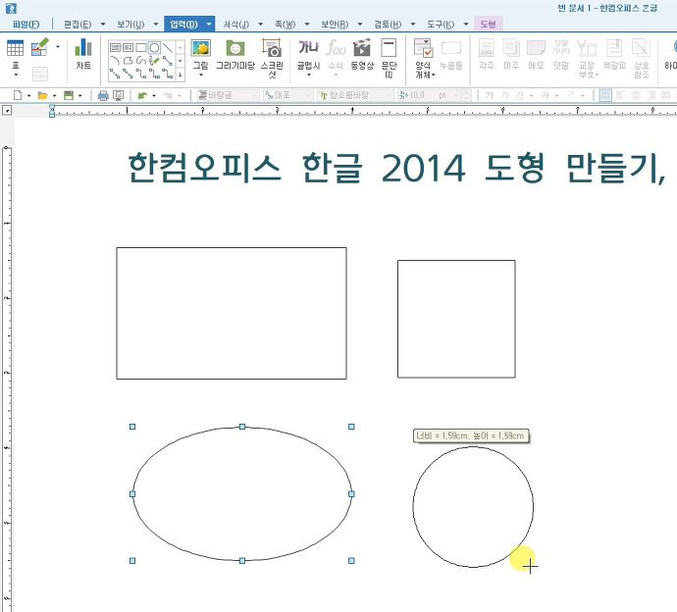The image size is (677, 612).
Task: Click the top-center handle of the selected ellipse
Action: click(x=242, y=427)
